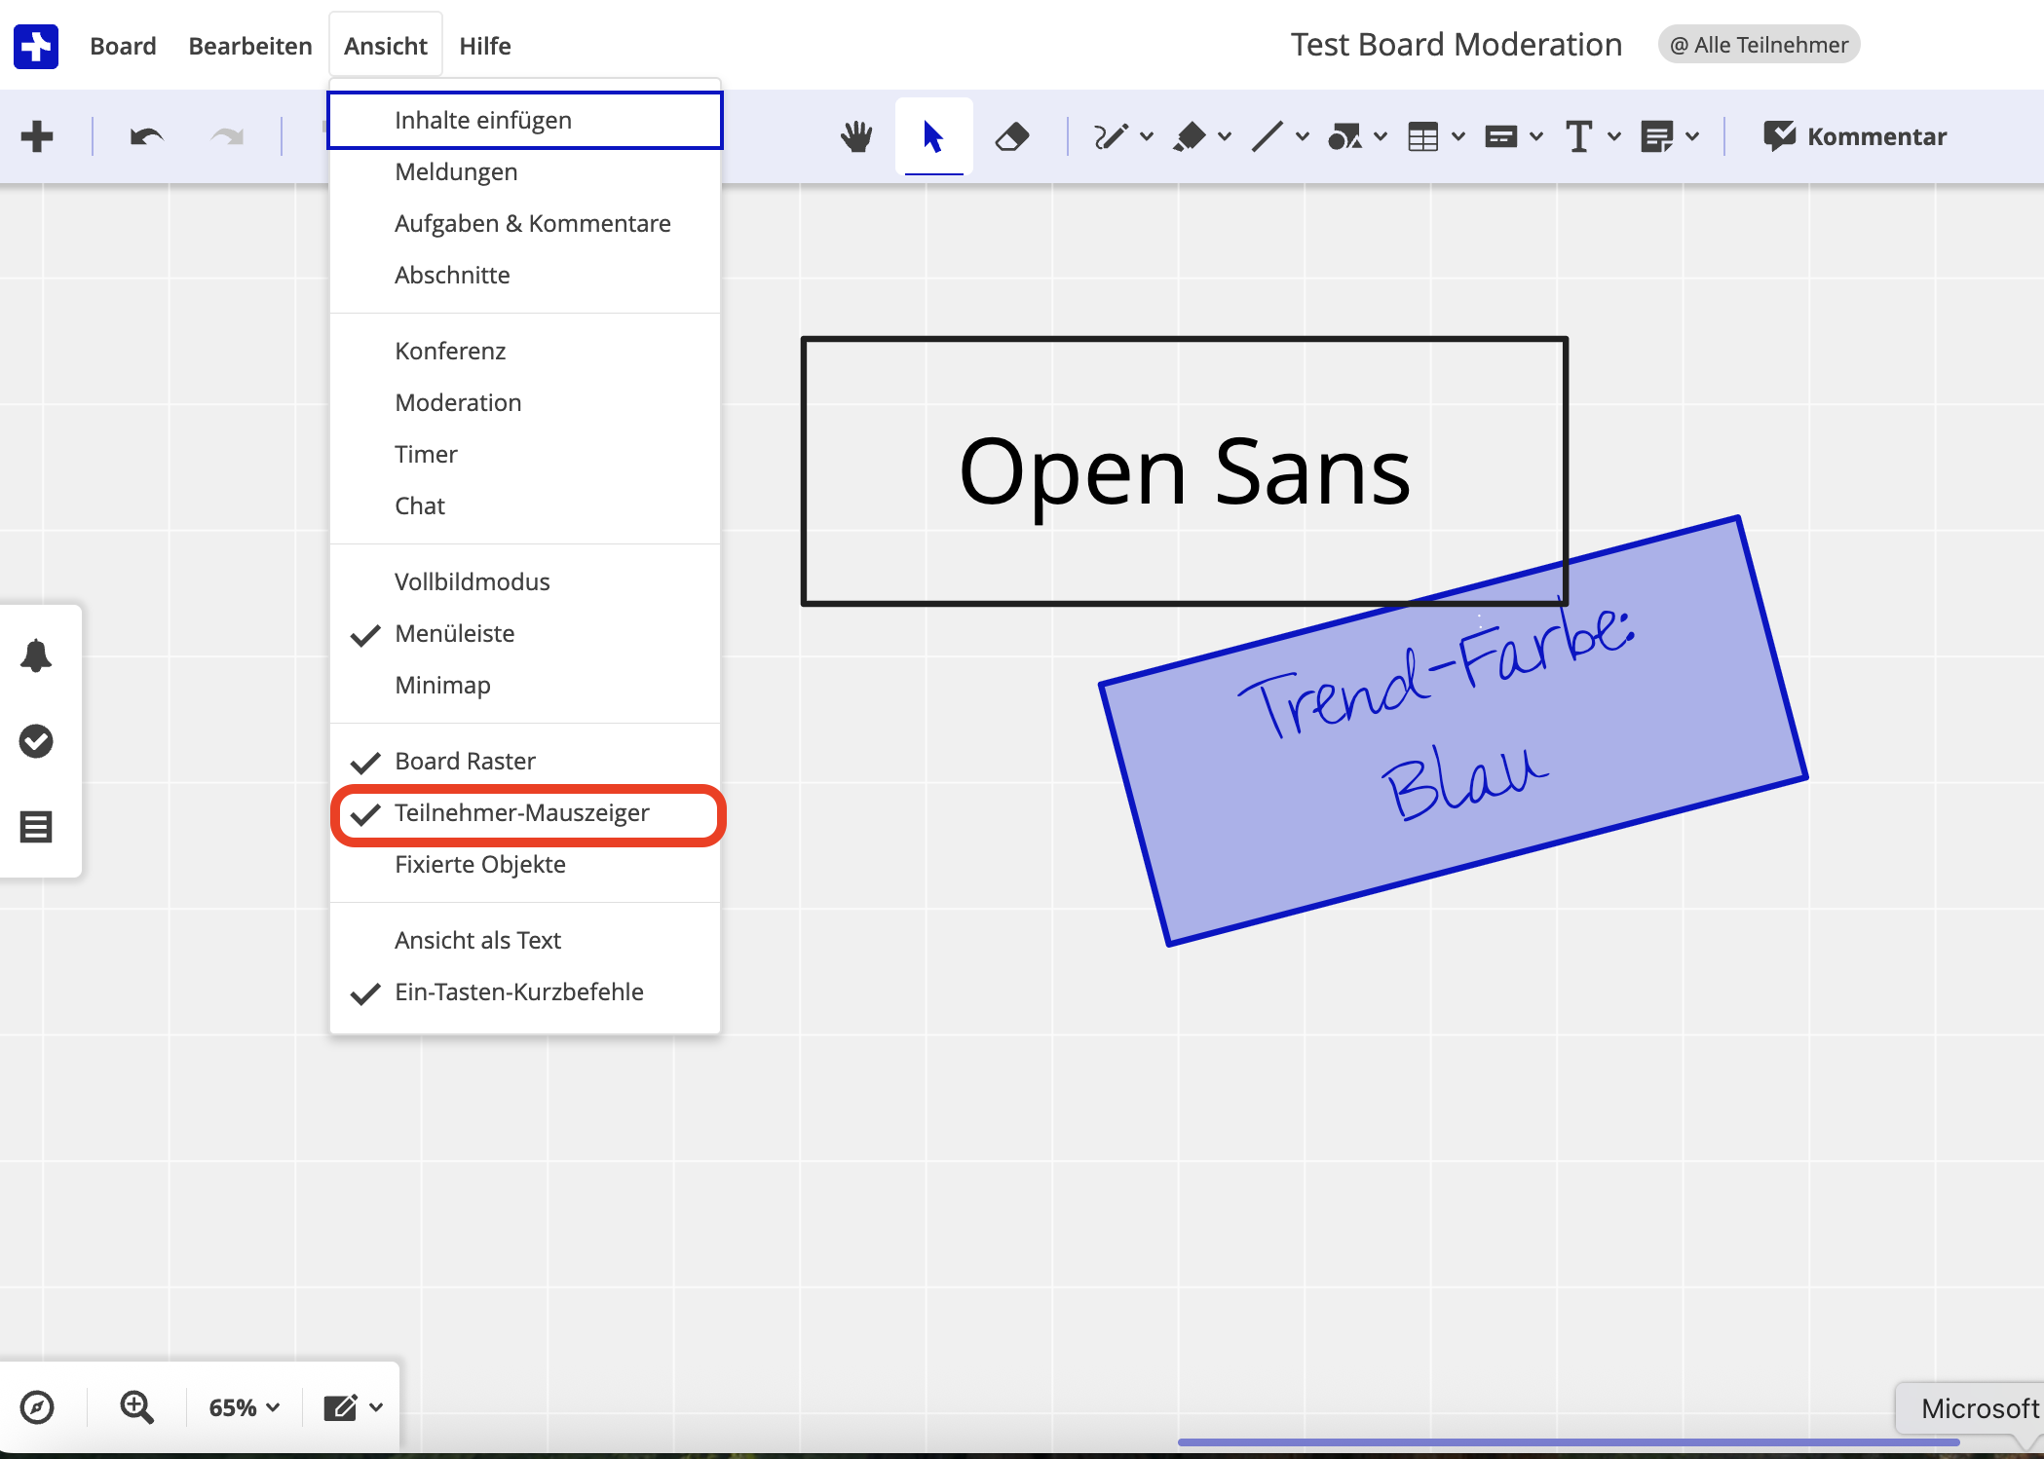Expand the 65% zoom level dropdown
The image size is (2044, 1459).
coord(245,1407)
